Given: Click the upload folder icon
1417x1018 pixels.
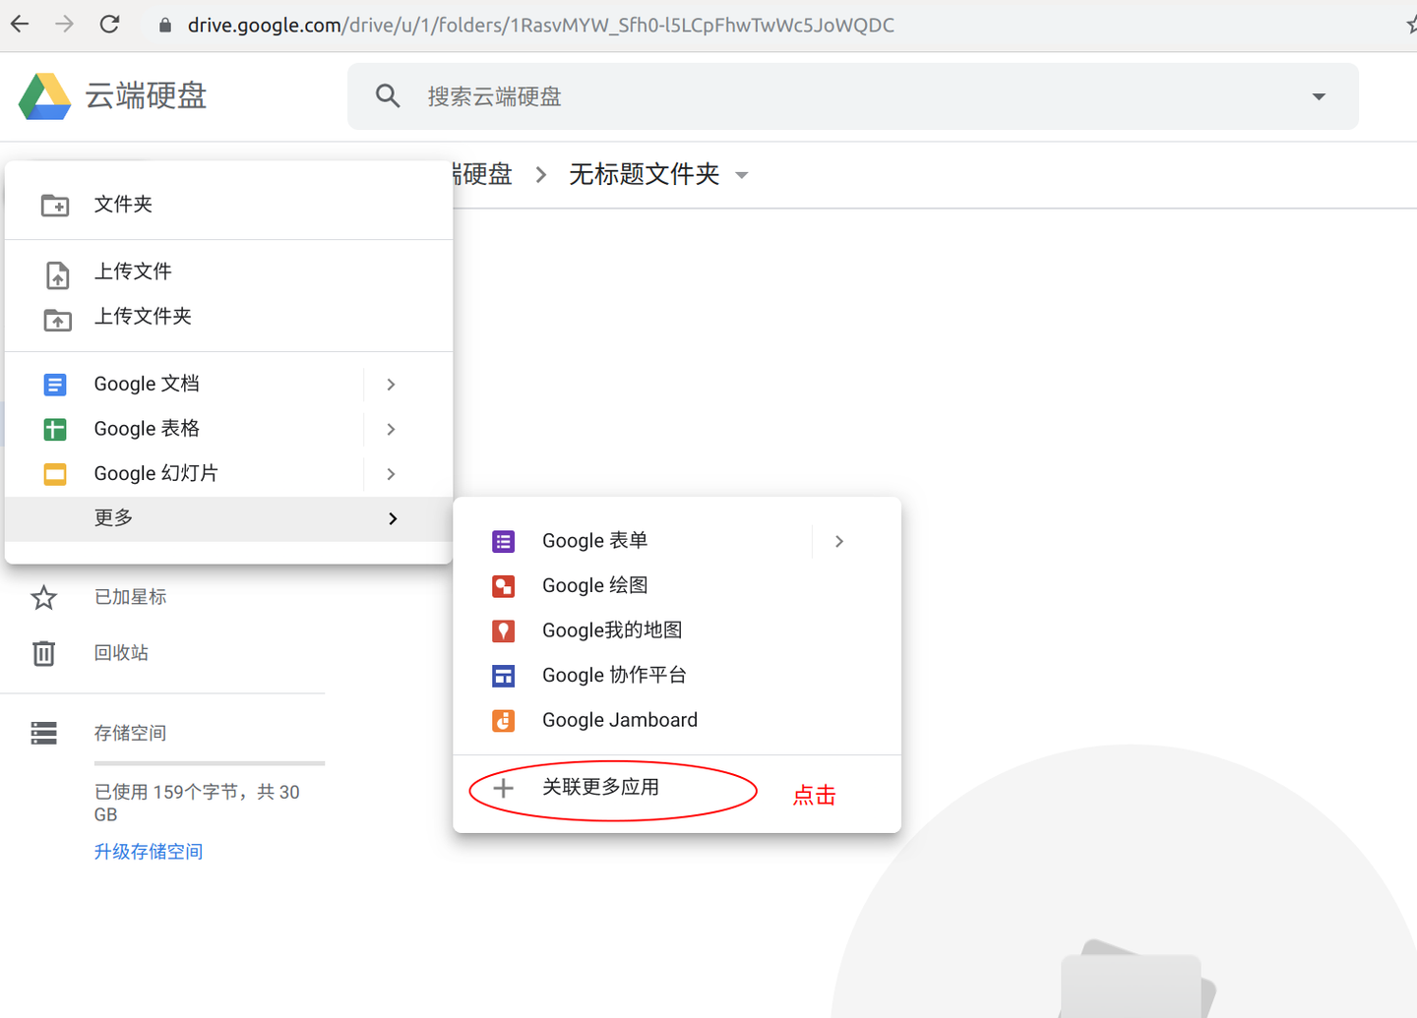Looking at the screenshot, I should 58,320.
